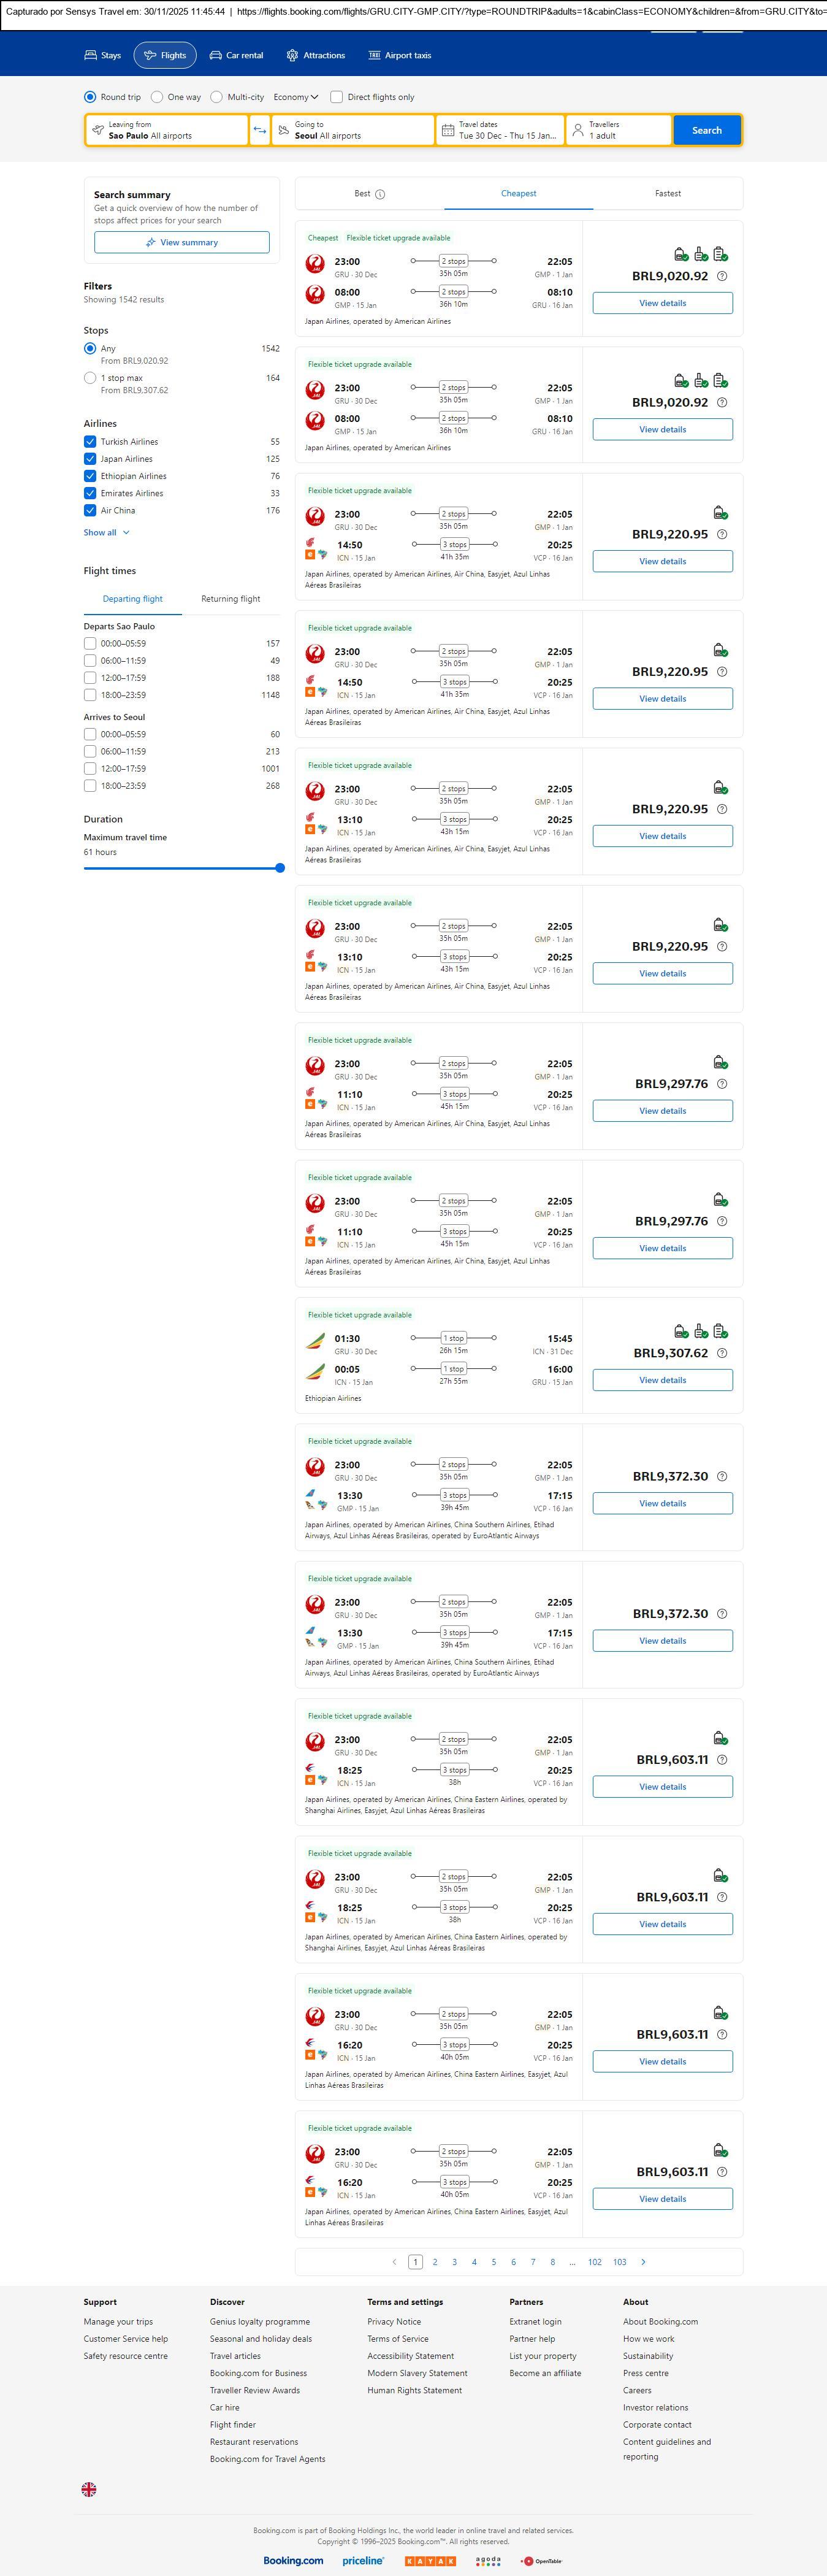Image resolution: width=827 pixels, height=2576 pixels.
Task: Click the info icon beside the Best tab
Action: [x=380, y=194]
